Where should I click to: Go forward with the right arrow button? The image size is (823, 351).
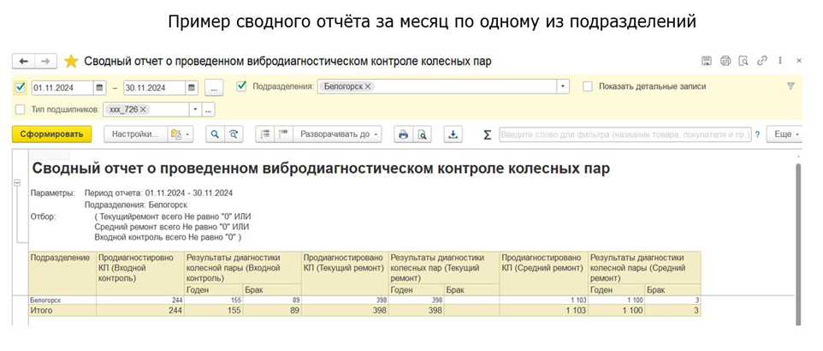(45, 62)
